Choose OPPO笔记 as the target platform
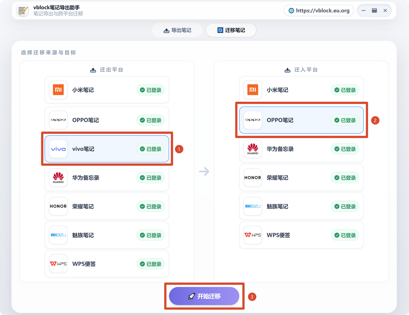The image size is (409, 315). coord(301,120)
